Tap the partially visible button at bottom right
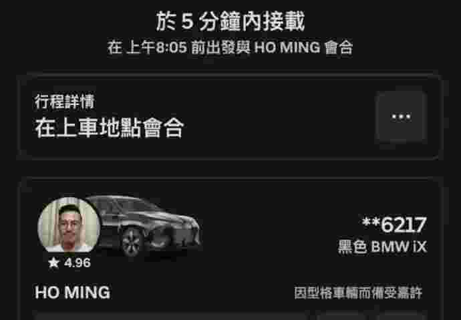461x320 pixels. click(401, 317)
